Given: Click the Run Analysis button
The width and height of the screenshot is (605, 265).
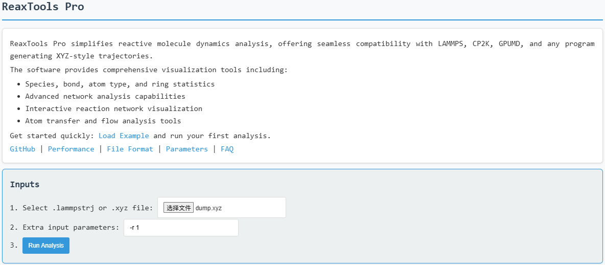Looking at the screenshot, I should 46,246.
